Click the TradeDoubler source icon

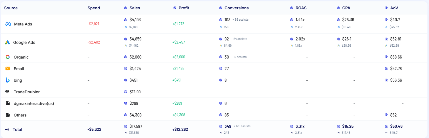coord(8,92)
